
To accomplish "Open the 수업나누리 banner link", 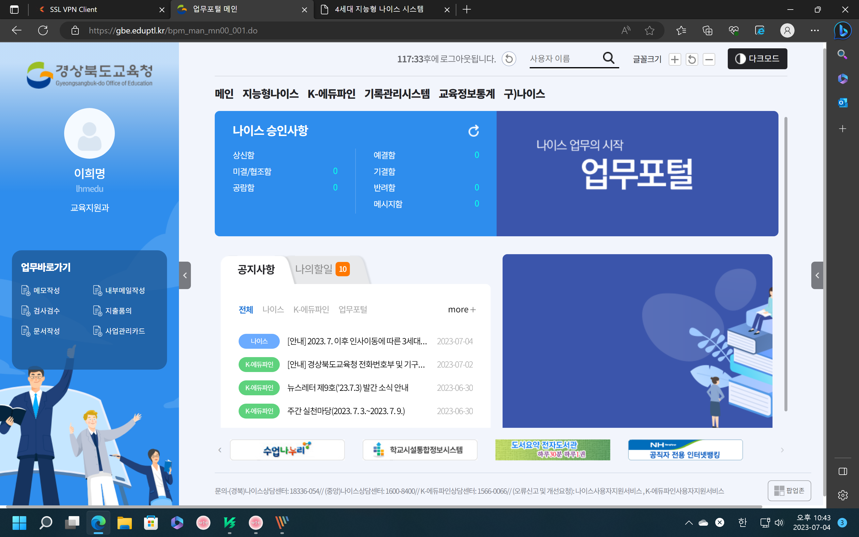I will pos(287,450).
